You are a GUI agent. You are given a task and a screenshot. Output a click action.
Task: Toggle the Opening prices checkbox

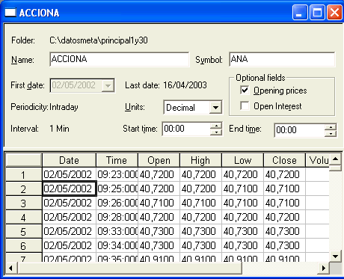[245, 90]
